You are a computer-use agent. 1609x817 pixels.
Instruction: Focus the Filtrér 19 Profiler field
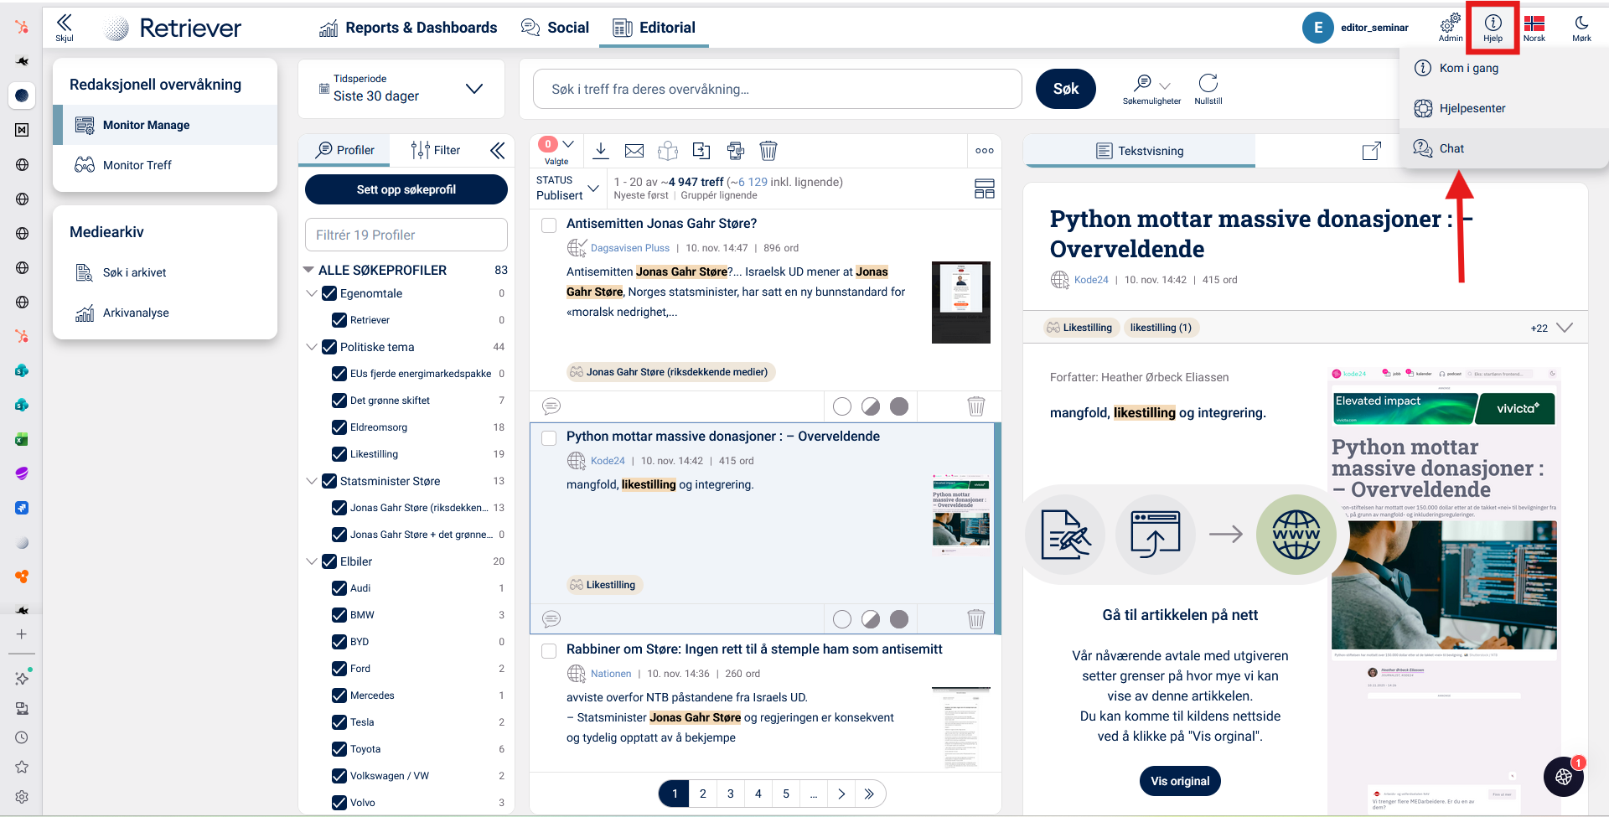(406, 235)
